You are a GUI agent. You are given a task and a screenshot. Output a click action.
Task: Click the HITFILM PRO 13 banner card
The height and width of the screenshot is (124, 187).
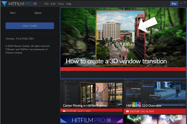pos(91,119)
